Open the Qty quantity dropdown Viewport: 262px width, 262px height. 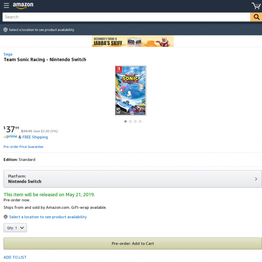pyautogui.click(x=15, y=228)
